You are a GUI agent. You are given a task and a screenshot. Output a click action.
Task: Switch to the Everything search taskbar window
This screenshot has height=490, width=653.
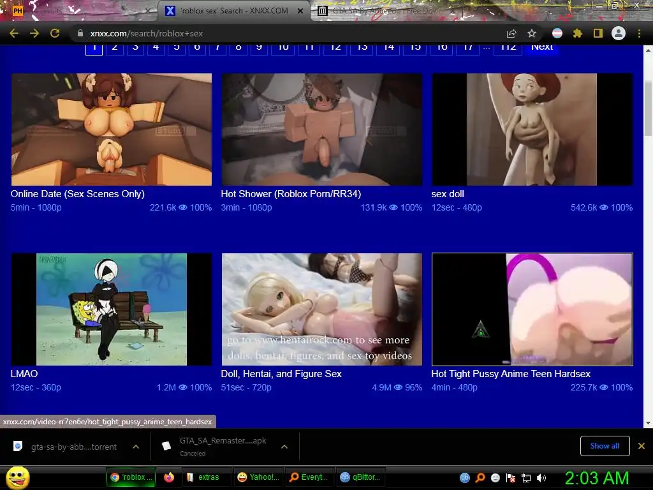(309, 477)
